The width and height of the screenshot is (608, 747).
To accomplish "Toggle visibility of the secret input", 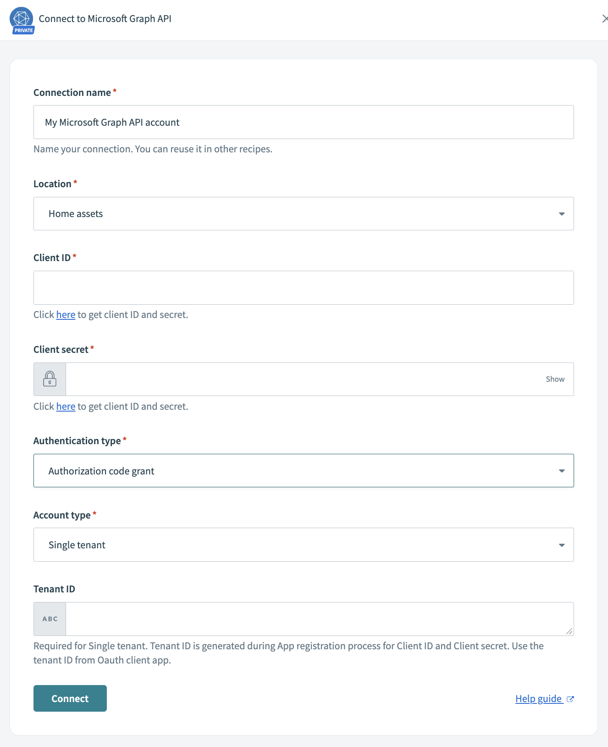I will point(555,379).
